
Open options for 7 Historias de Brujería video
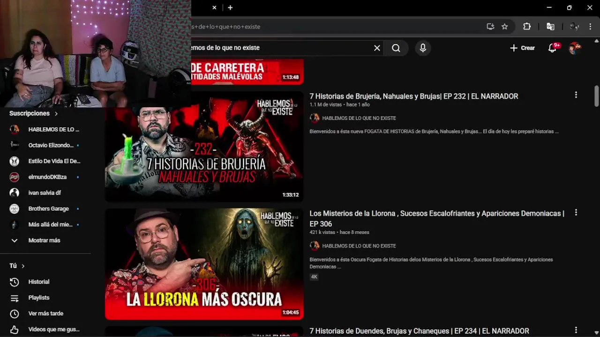(576, 95)
